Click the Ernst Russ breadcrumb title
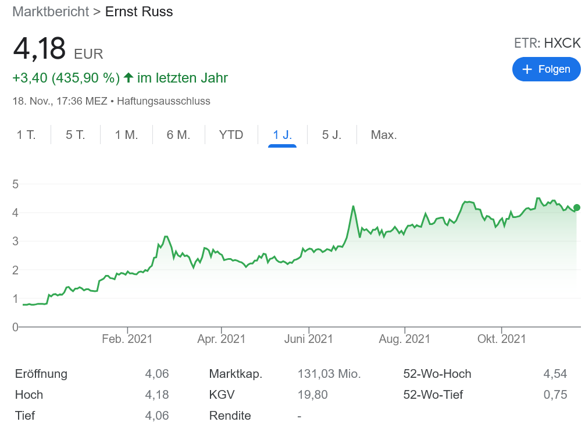The image size is (585, 429). [139, 12]
